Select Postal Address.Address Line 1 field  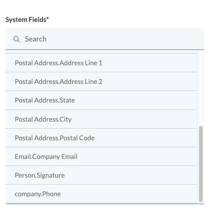[x=101, y=63]
